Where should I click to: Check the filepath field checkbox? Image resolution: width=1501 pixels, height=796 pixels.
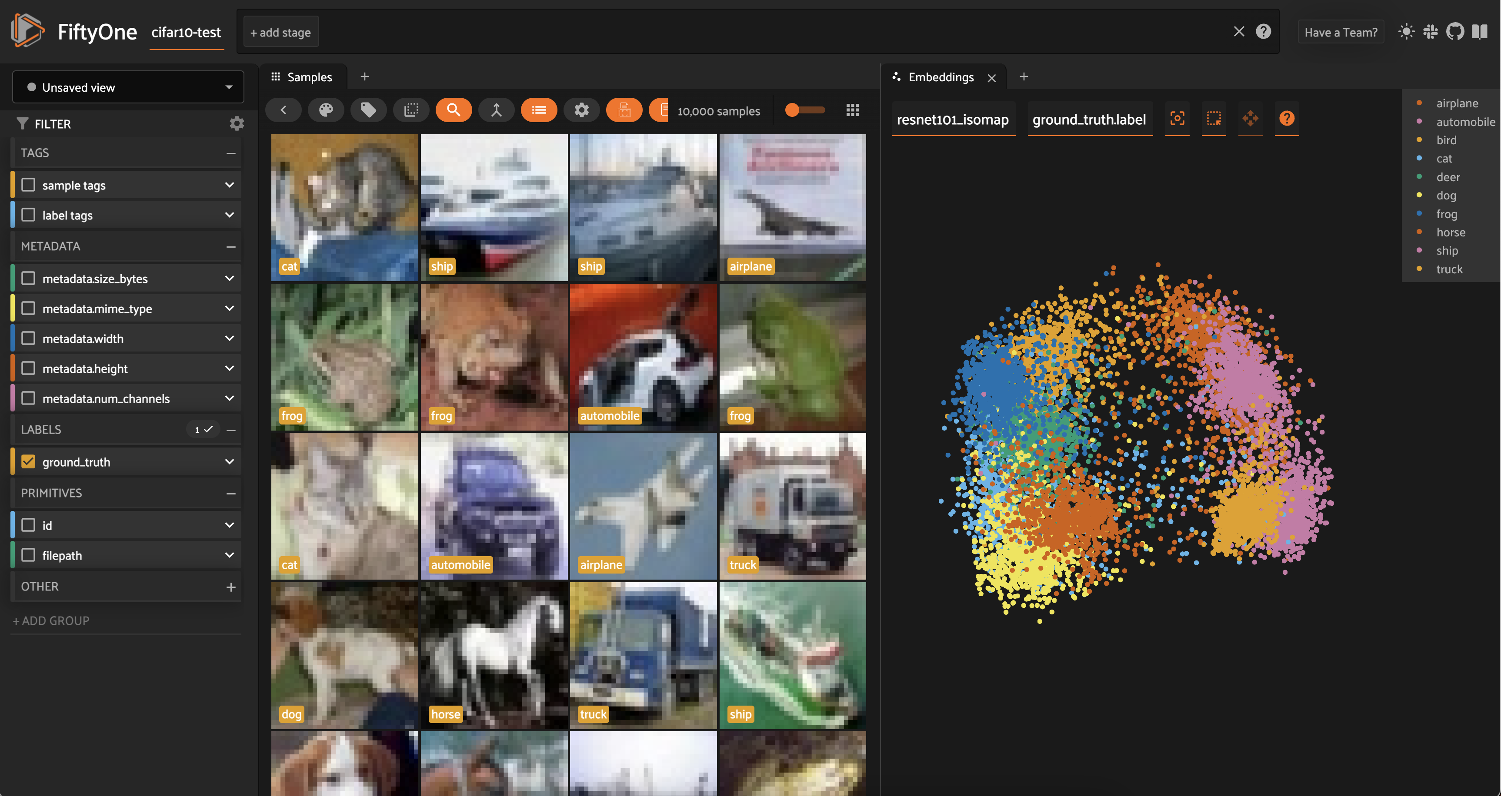[28, 555]
